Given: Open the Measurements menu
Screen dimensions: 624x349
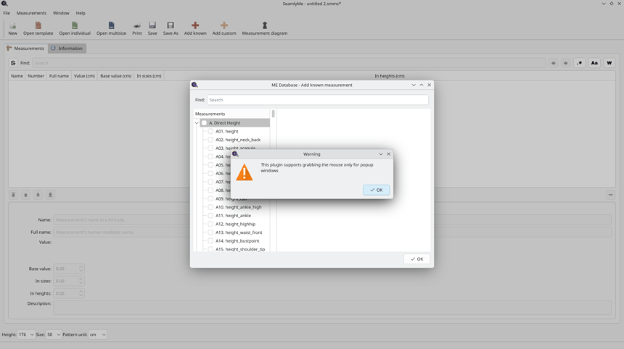Looking at the screenshot, I should [31, 13].
